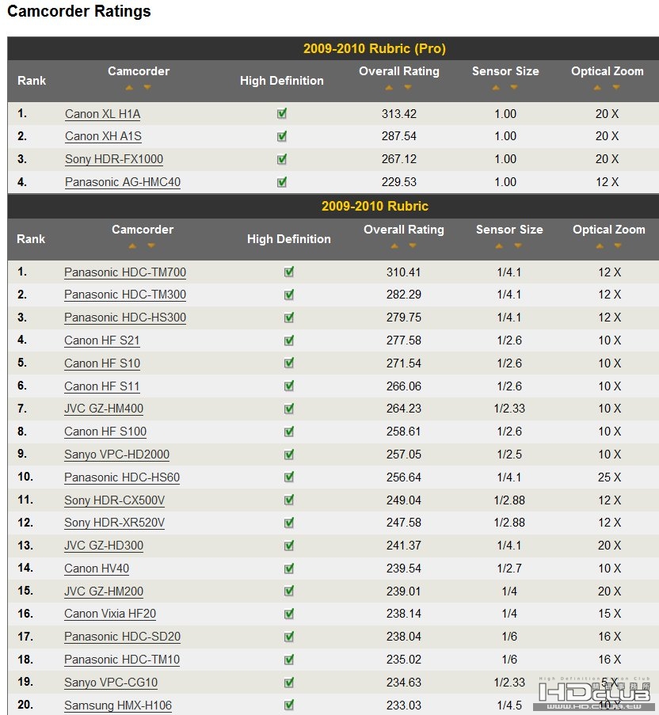Open the Panasonic AG-HMC40 link
The height and width of the screenshot is (715, 659).
123,182
